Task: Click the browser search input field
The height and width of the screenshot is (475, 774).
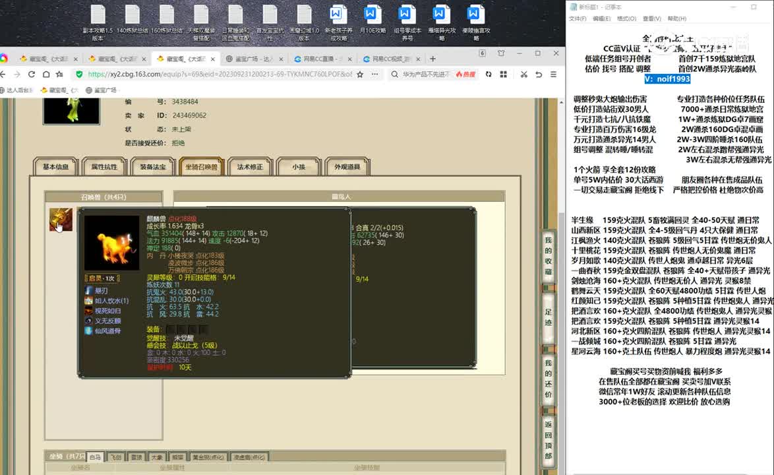Action: [x=426, y=75]
